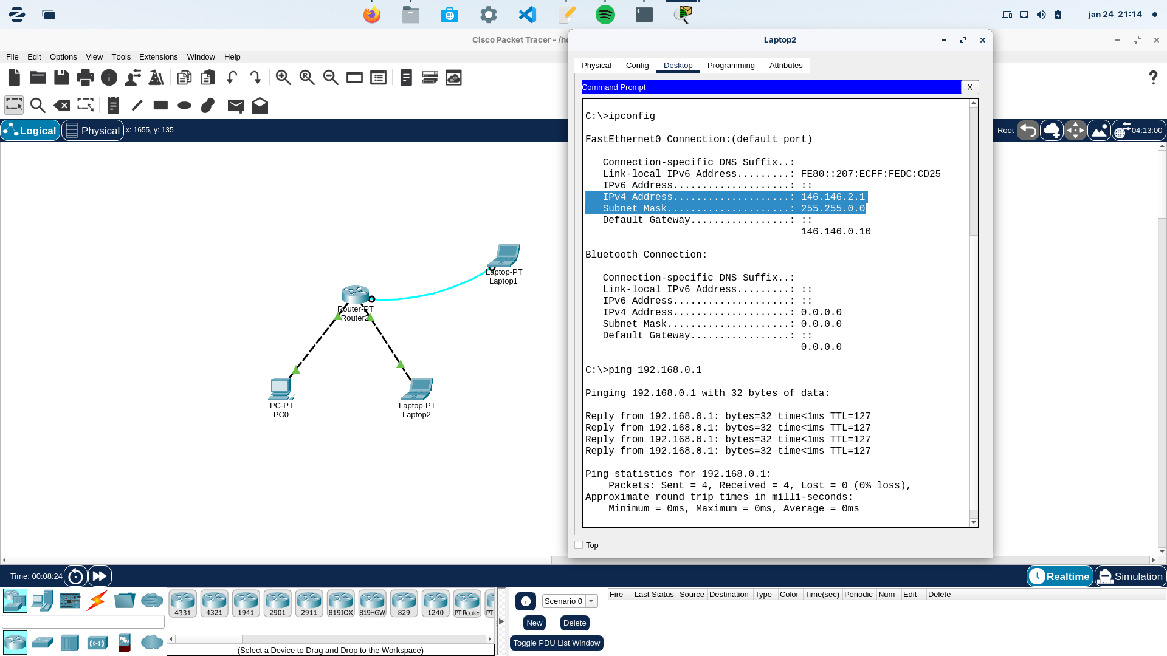Viewport: 1167px width, 656px height.
Task: Click the Save network topology icon
Action: (61, 77)
